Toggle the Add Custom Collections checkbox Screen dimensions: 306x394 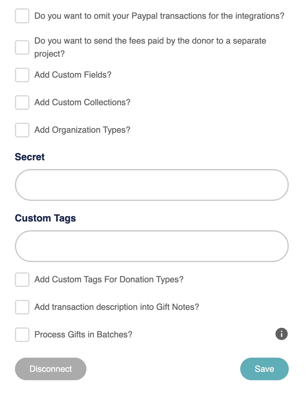pos(22,103)
